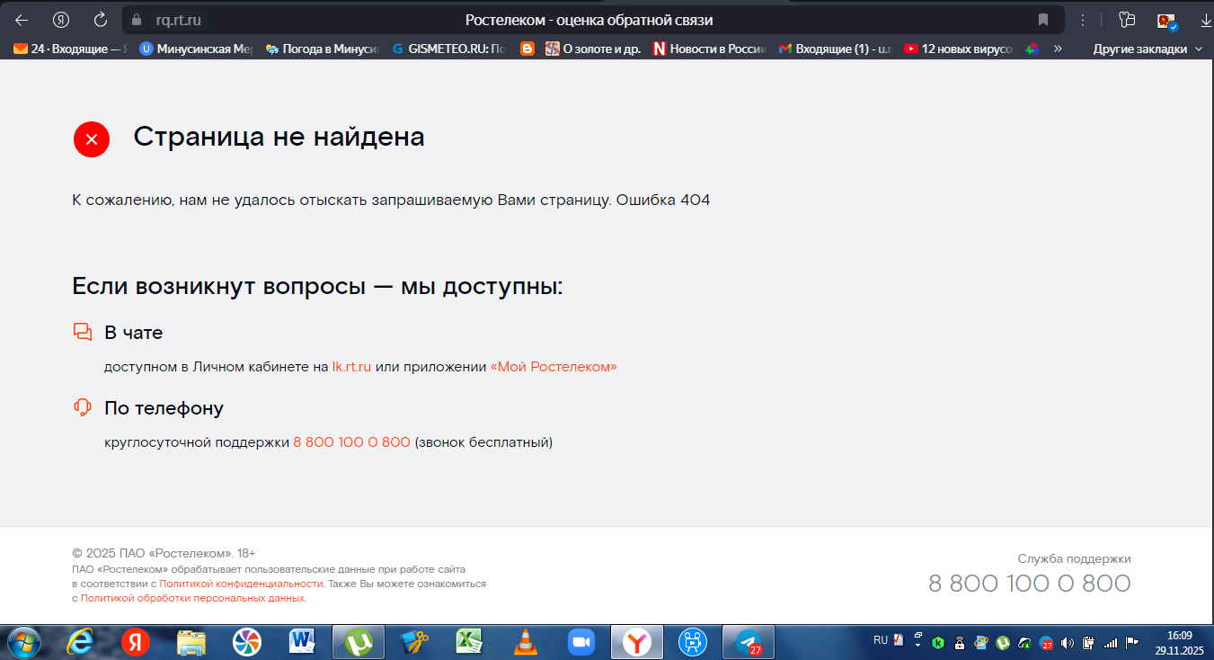
Task: Open VLC media player from the taskbar
Action: 525,641
